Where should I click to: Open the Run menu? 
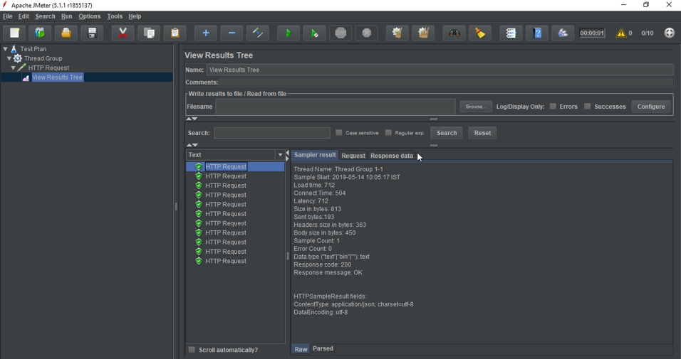pyautogui.click(x=66, y=16)
